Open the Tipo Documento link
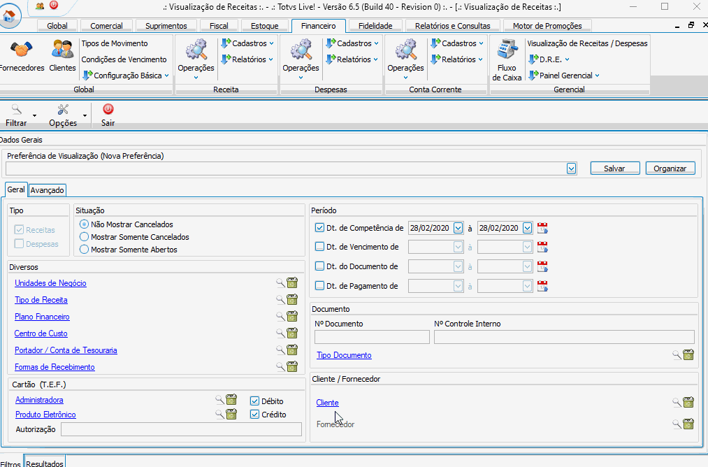Image resolution: width=708 pixels, height=467 pixels. coord(344,355)
